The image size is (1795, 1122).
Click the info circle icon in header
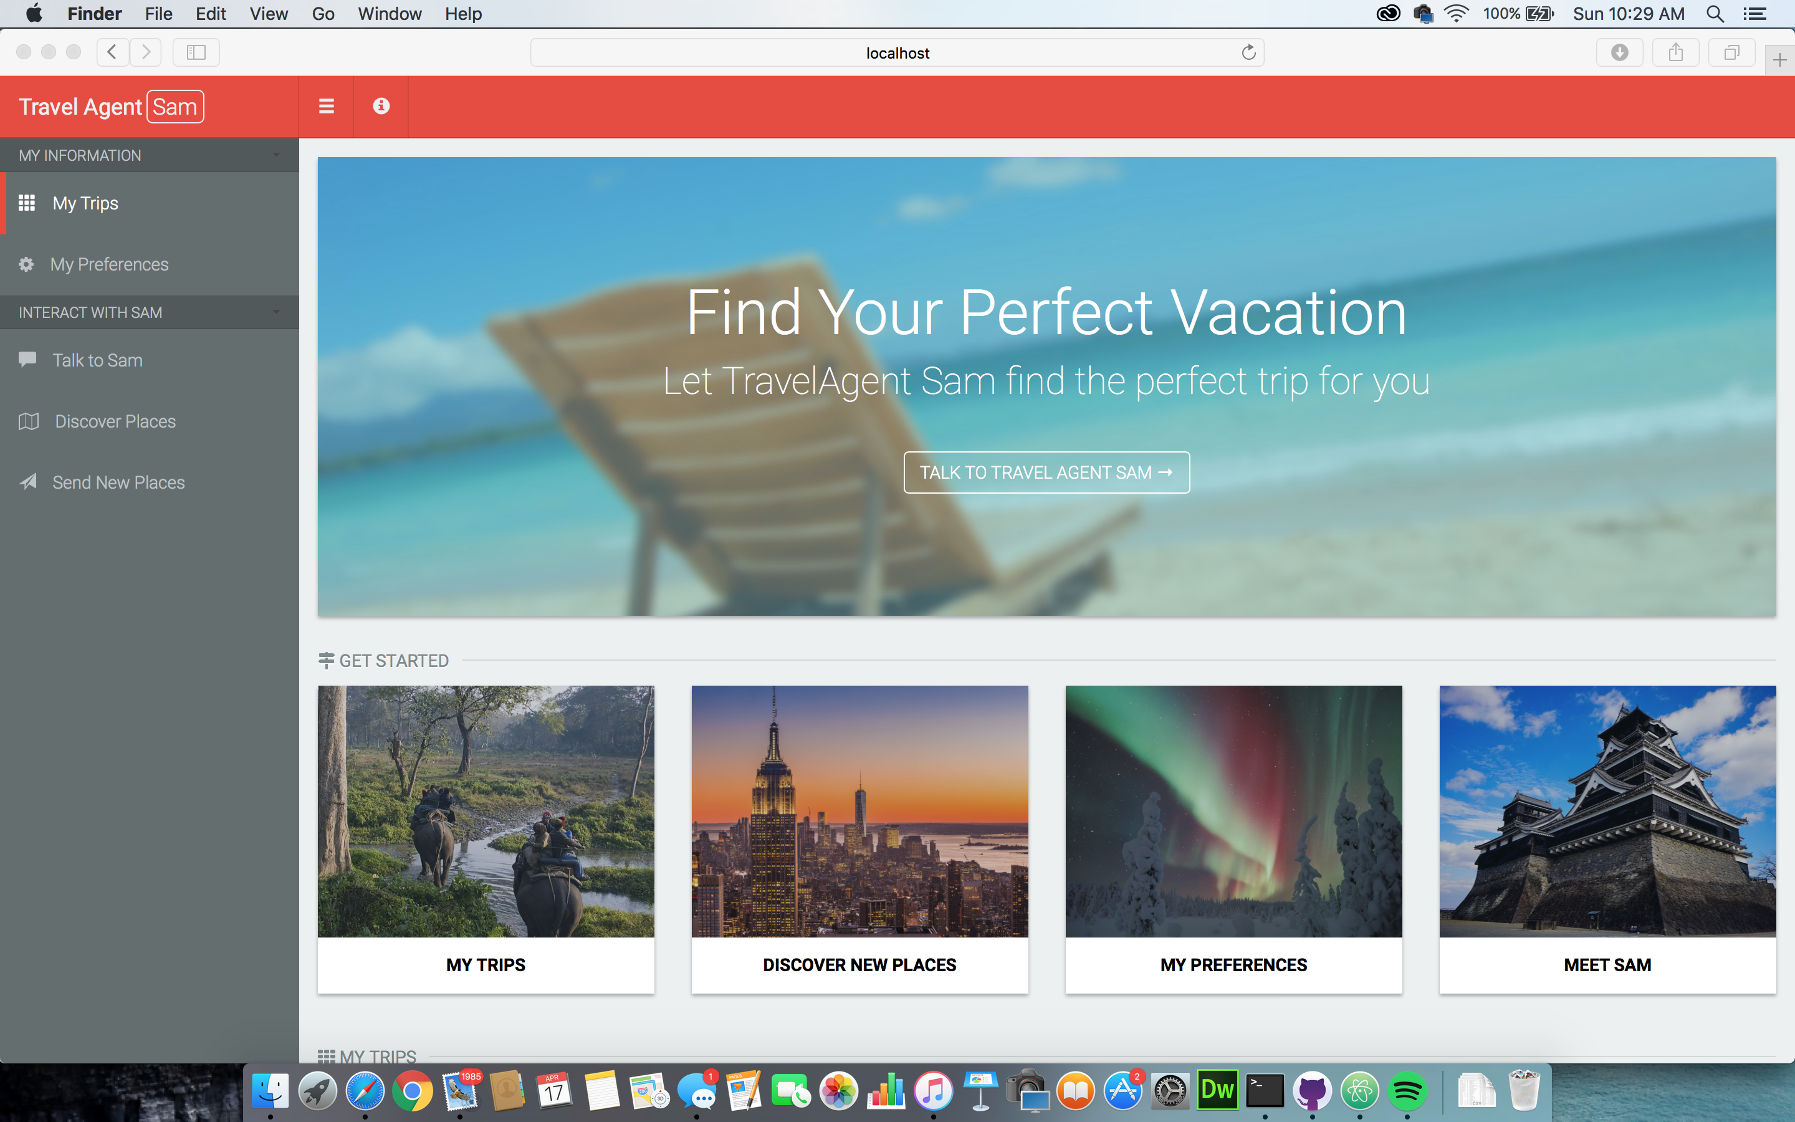tap(381, 106)
